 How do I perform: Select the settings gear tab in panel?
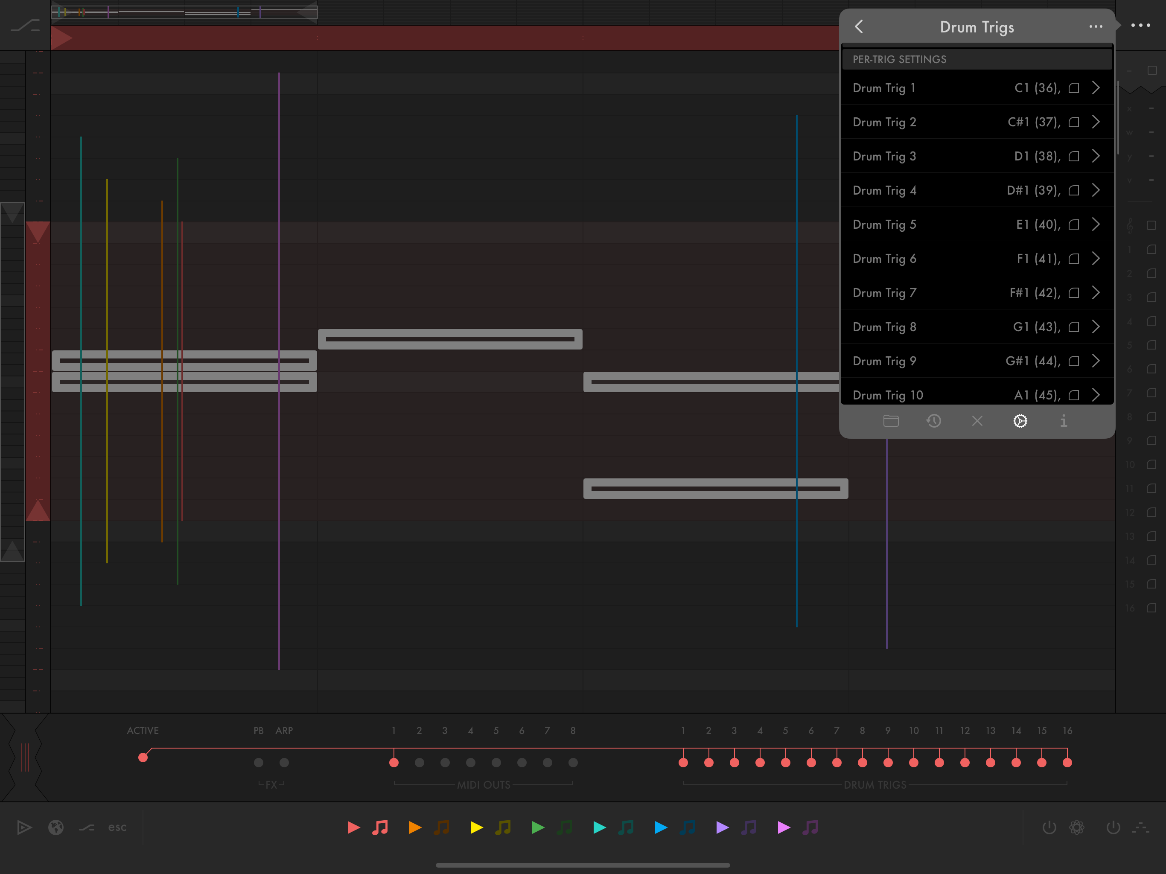(x=1020, y=421)
